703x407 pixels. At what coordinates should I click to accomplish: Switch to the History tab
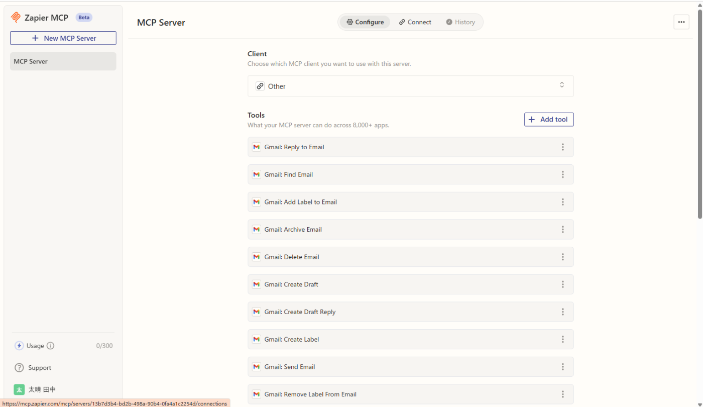(x=460, y=22)
